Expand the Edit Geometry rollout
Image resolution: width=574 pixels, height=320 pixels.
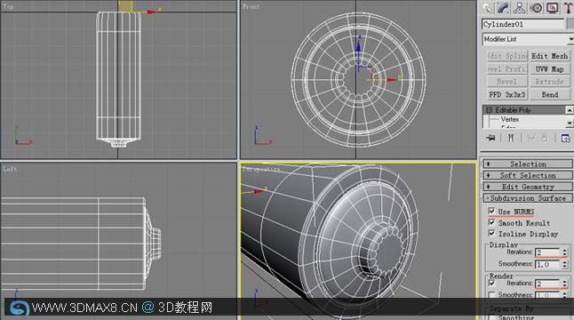[x=528, y=187]
